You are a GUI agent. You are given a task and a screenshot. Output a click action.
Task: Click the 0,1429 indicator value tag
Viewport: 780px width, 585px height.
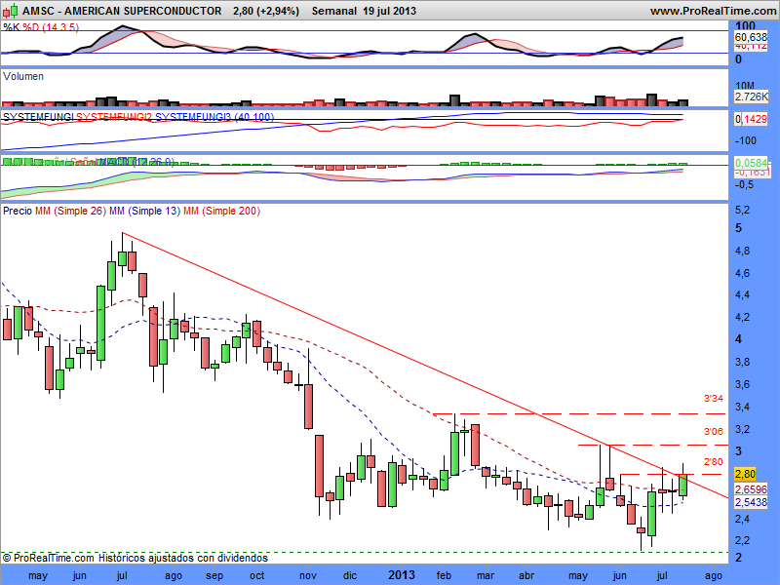coord(751,119)
